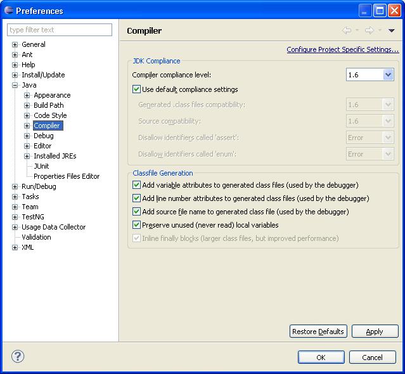
Task: Select Build Path label in tree
Action: (x=49, y=105)
